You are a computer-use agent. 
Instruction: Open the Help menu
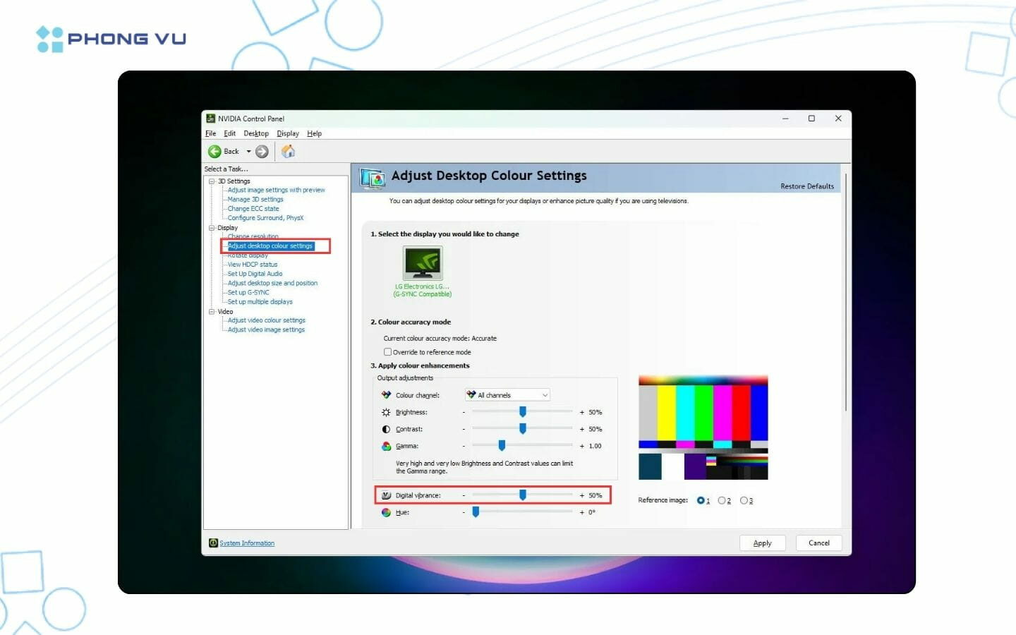tap(315, 133)
